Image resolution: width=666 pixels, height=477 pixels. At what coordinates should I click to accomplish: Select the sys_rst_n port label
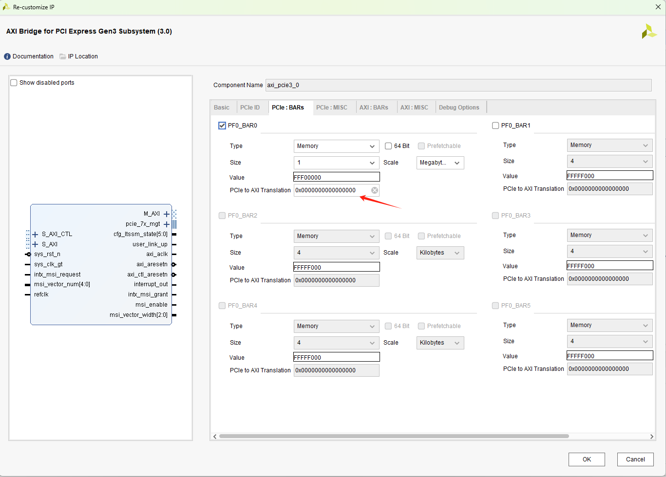pos(47,254)
